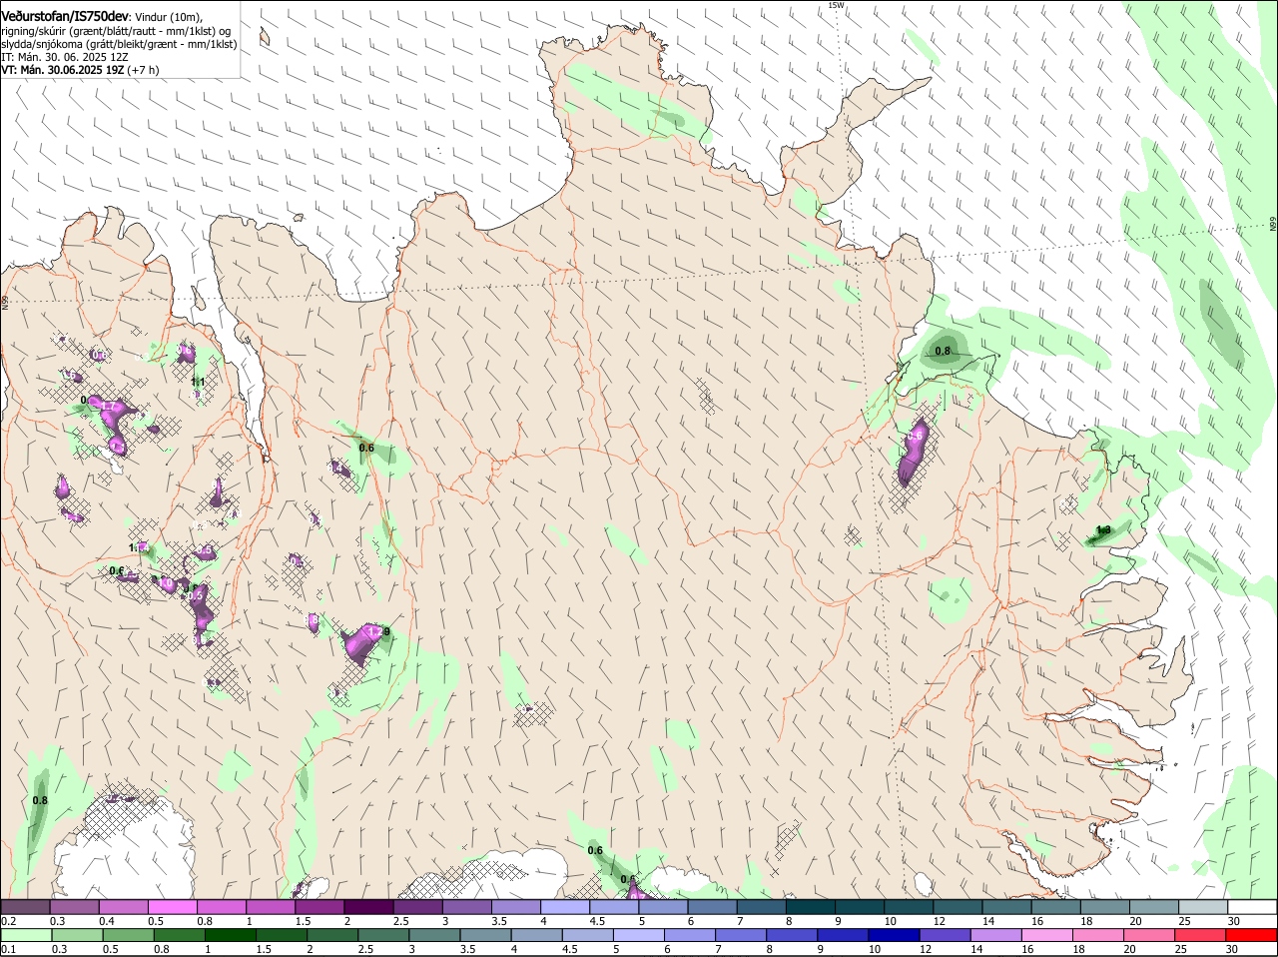Select the 20 grey-teal snow legend swatch
Viewport: 1278px width, 957px height.
point(1154,906)
